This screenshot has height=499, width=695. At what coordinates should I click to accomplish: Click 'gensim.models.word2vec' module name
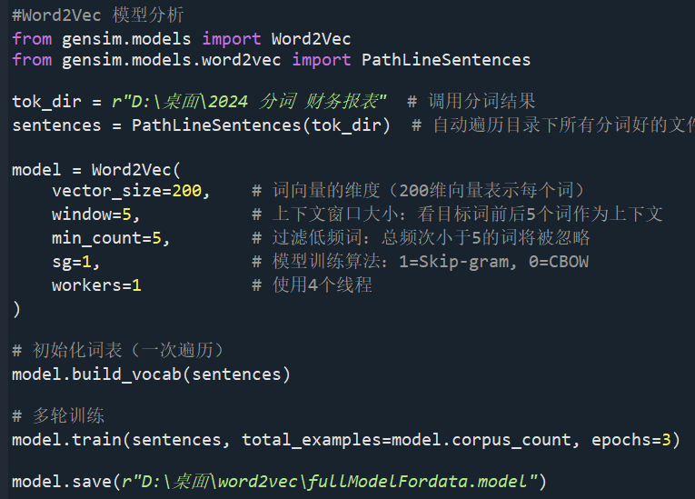171,60
